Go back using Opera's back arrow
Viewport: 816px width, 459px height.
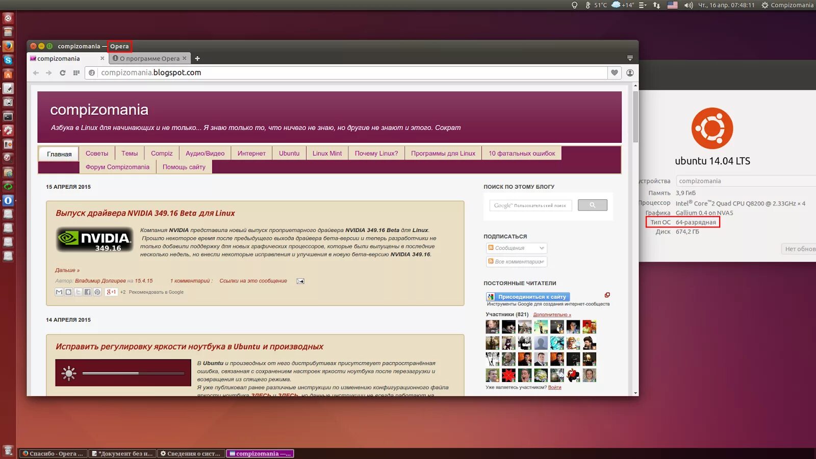(36, 73)
